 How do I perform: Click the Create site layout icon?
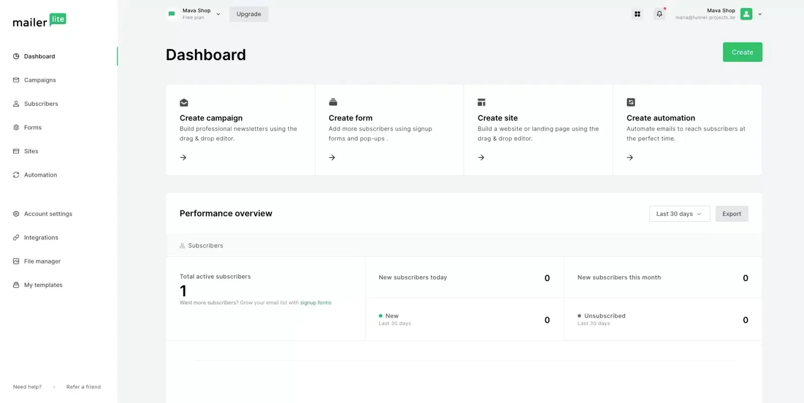481,102
